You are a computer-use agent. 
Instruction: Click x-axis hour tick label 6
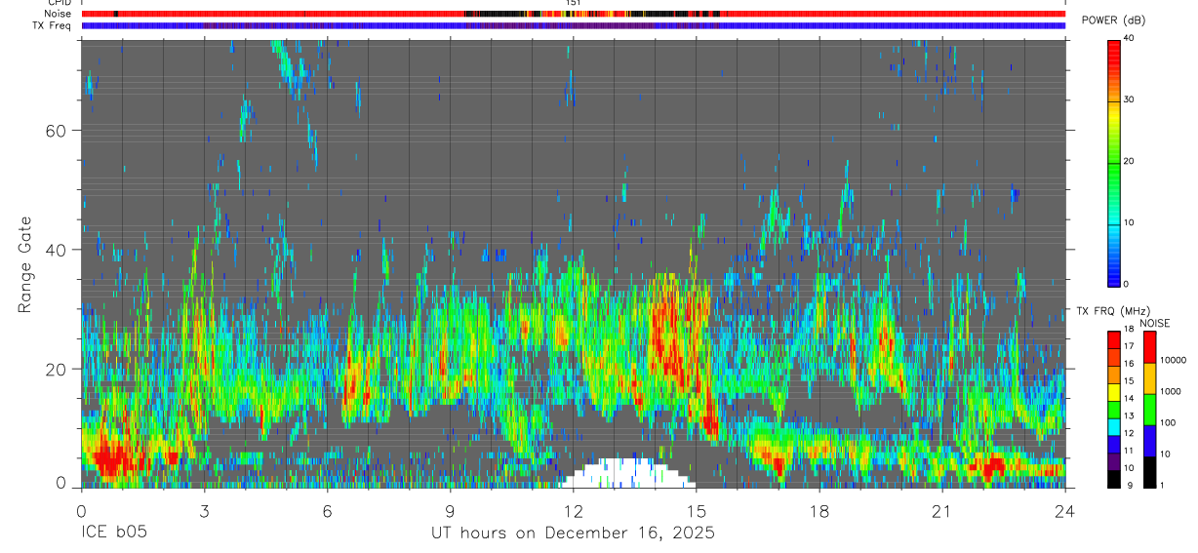click(x=327, y=511)
